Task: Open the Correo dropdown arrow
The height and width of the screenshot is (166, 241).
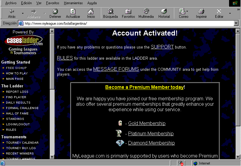Action: (x=187, y=11)
